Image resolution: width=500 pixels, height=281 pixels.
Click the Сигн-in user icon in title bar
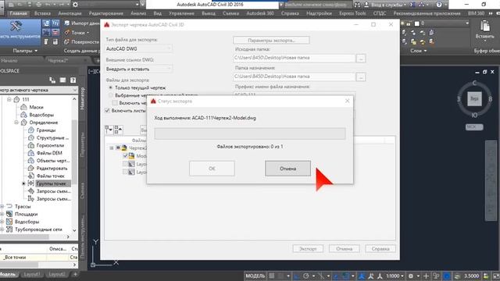click(366, 5)
